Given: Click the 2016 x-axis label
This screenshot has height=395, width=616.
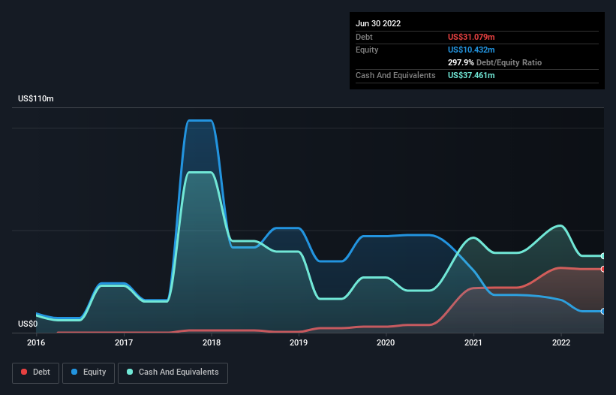Looking at the screenshot, I should pos(36,342).
